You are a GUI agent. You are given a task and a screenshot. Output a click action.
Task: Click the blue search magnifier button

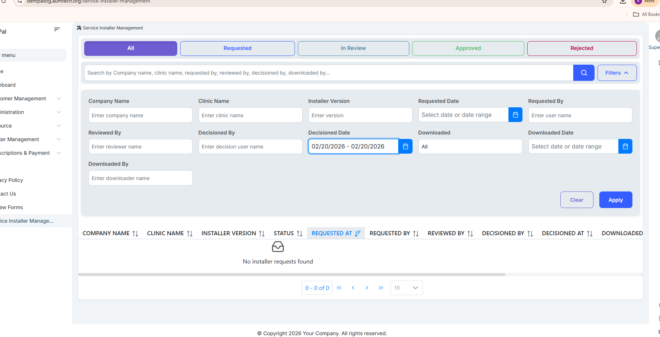click(x=584, y=73)
